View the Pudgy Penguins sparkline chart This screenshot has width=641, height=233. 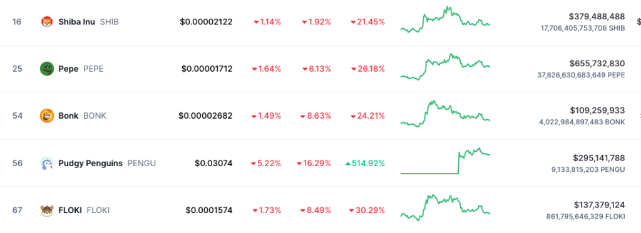(446, 161)
